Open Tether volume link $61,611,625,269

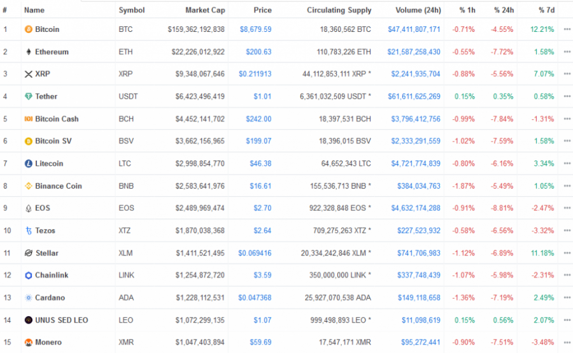[x=414, y=97]
